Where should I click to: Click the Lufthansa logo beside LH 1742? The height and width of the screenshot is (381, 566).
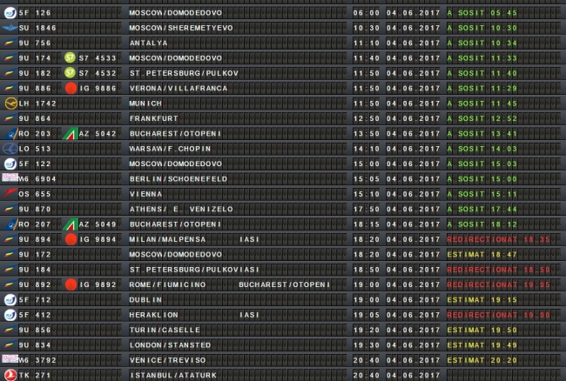10,104
